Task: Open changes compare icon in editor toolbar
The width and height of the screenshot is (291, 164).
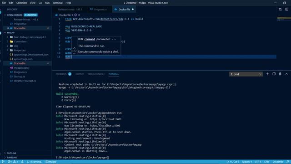Action: pos(280,9)
